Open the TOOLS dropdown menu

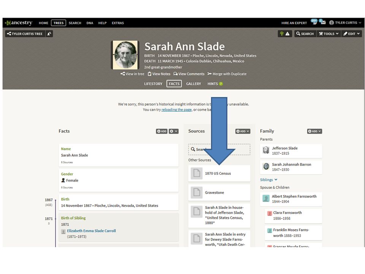328,34
